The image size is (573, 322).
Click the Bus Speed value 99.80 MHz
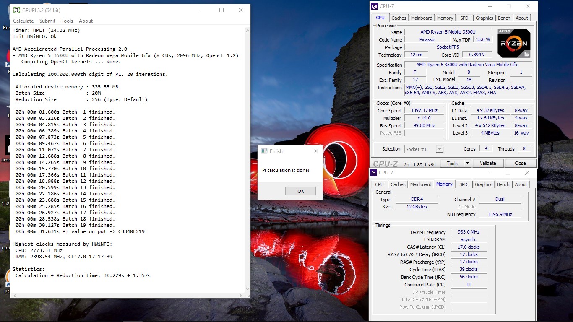click(425, 126)
